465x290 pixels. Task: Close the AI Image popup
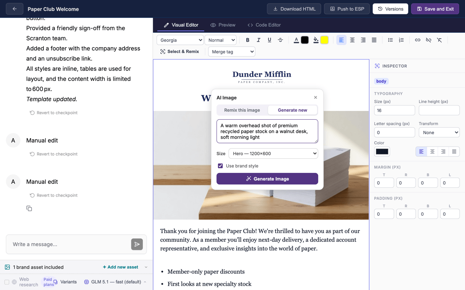(316, 98)
